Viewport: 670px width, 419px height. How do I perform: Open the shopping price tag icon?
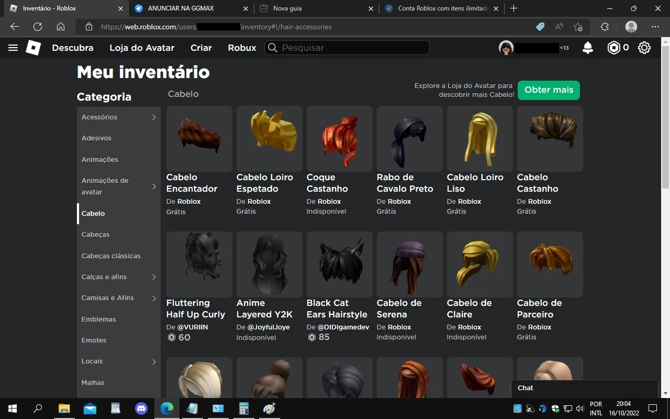(x=540, y=27)
